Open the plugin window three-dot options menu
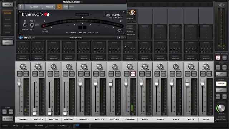Screen dimensions: 229x129 (x=21, y=7)
